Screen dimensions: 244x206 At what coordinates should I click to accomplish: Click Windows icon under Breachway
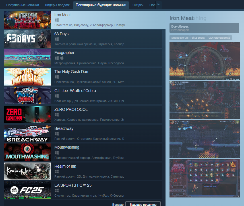[x=57, y=134]
